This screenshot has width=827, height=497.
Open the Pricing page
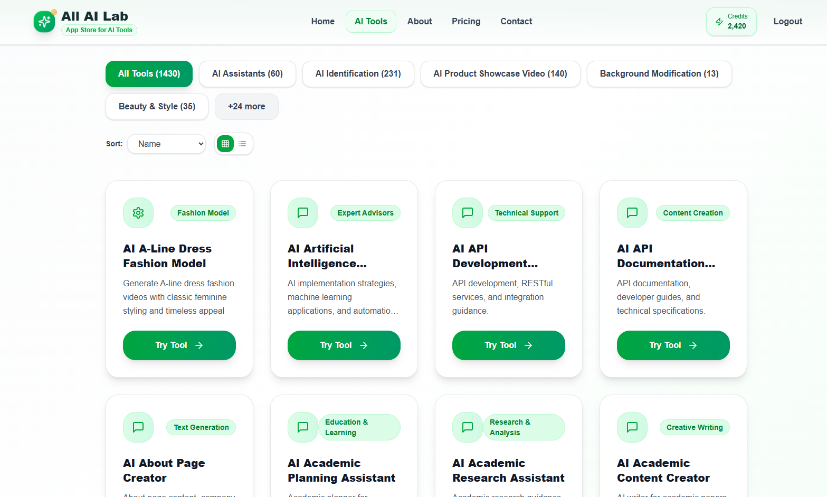click(466, 22)
